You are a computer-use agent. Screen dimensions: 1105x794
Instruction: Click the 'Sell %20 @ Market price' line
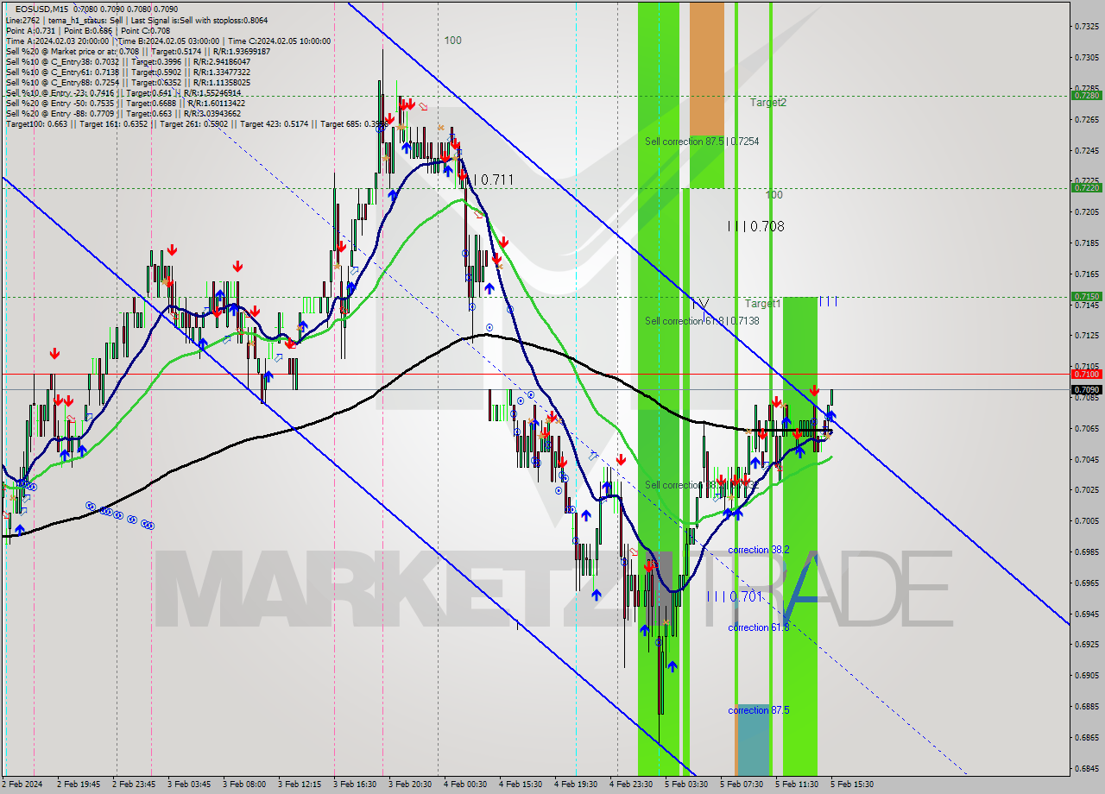137,51
